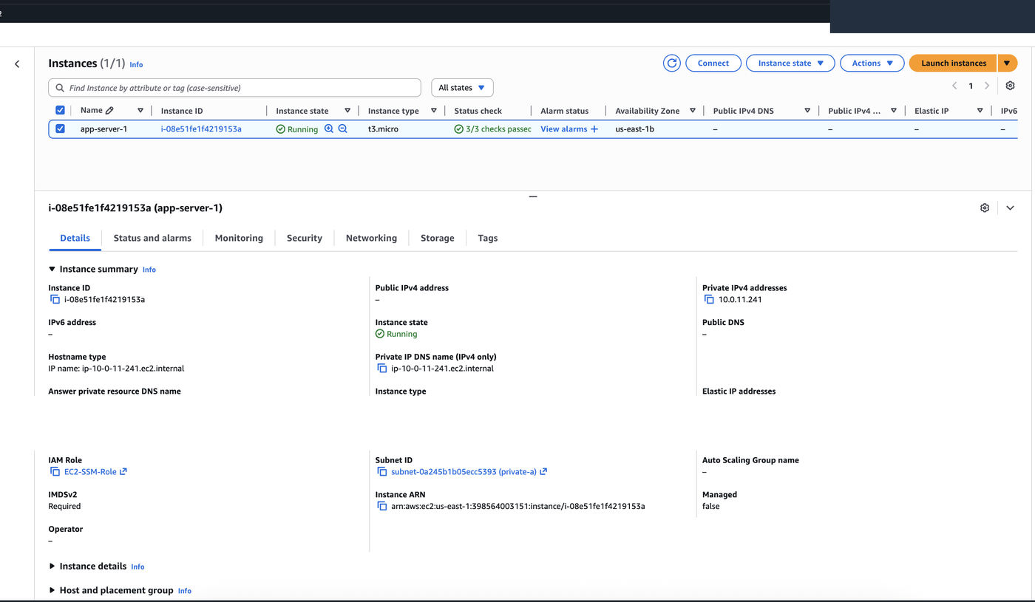Click the Connect button
The image size is (1035, 602).
713,63
